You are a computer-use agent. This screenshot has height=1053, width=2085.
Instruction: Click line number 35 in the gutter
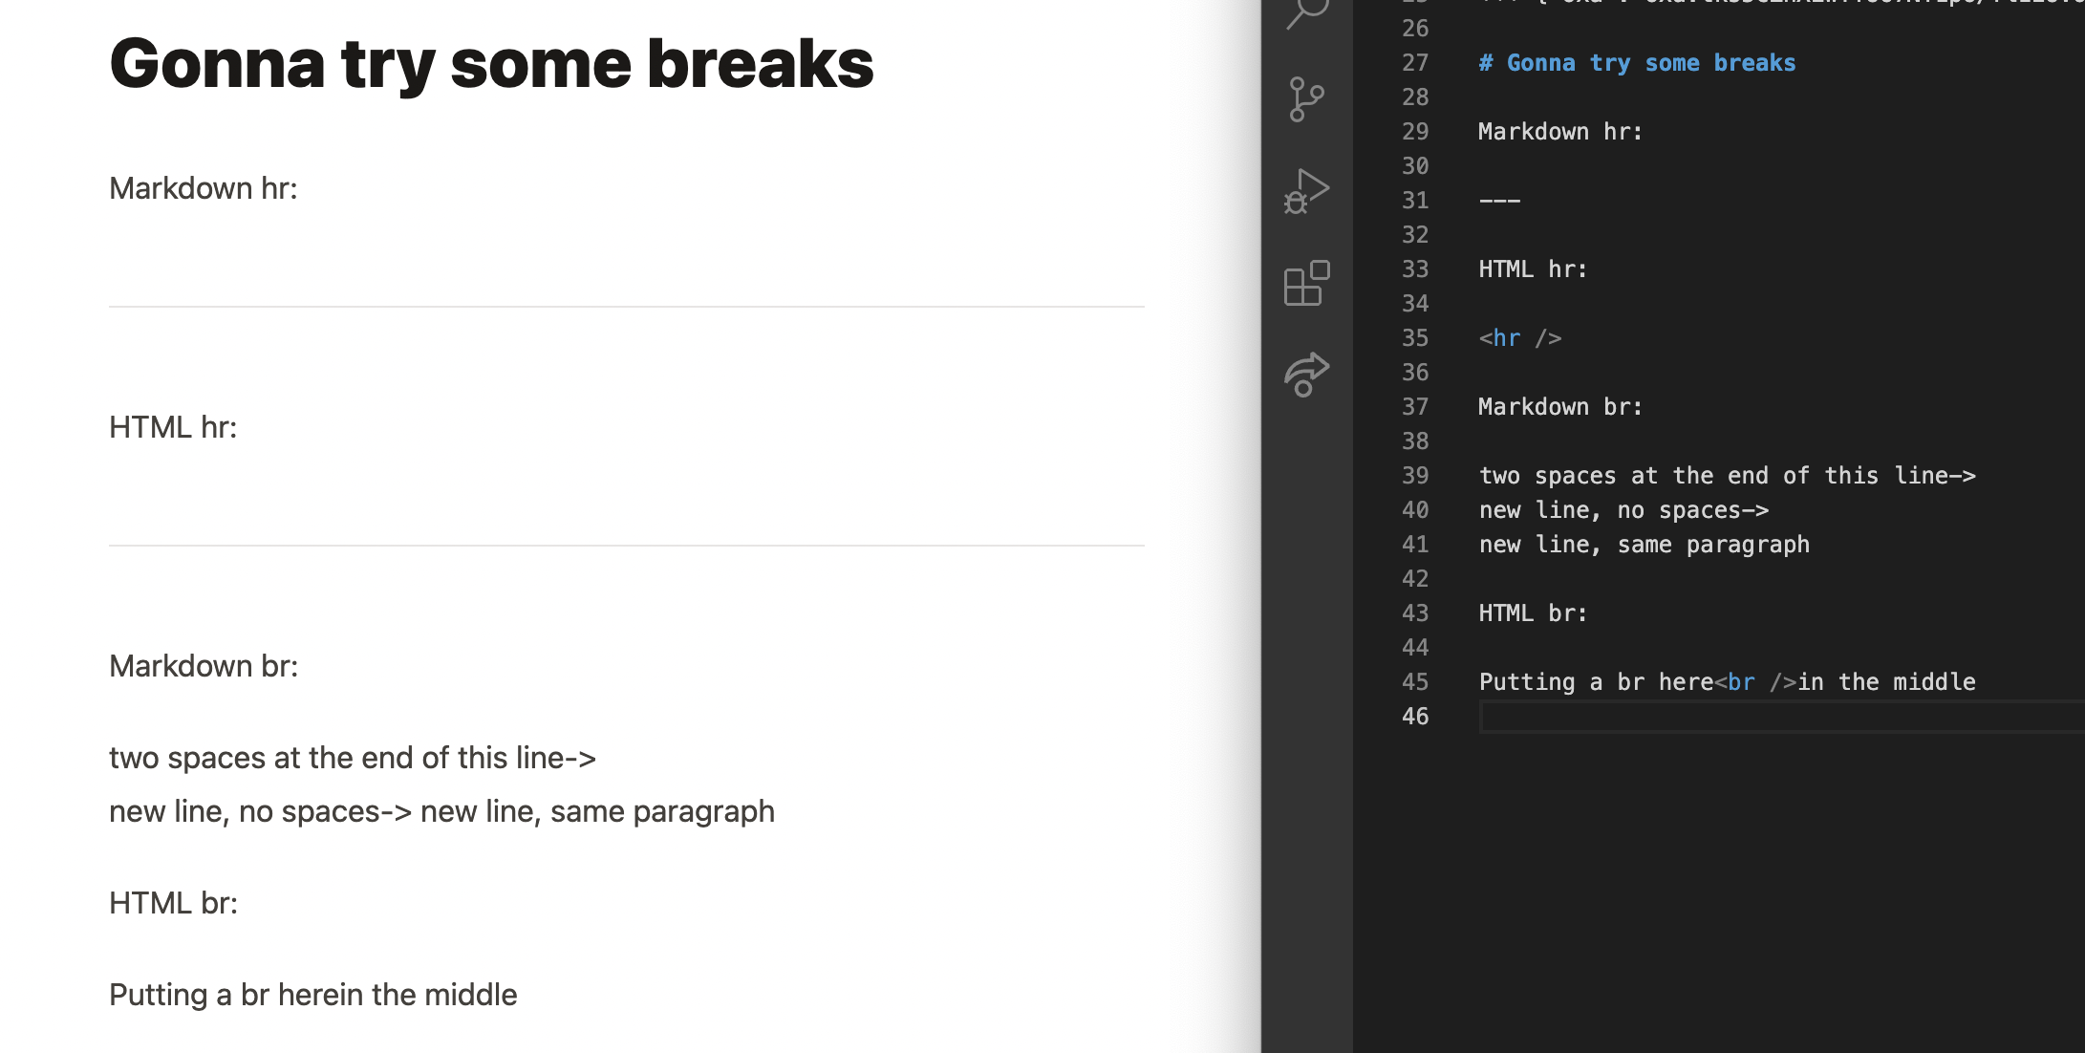click(1415, 338)
